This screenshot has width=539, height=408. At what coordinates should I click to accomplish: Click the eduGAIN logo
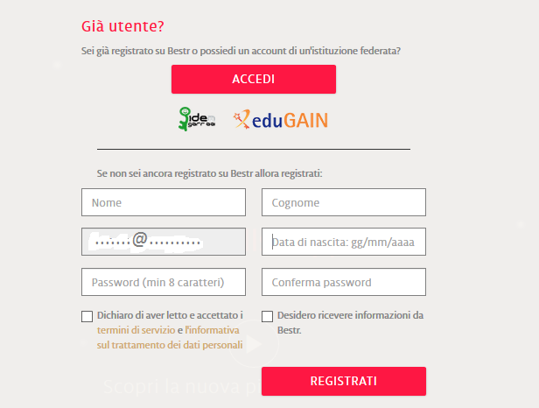[280, 119]
